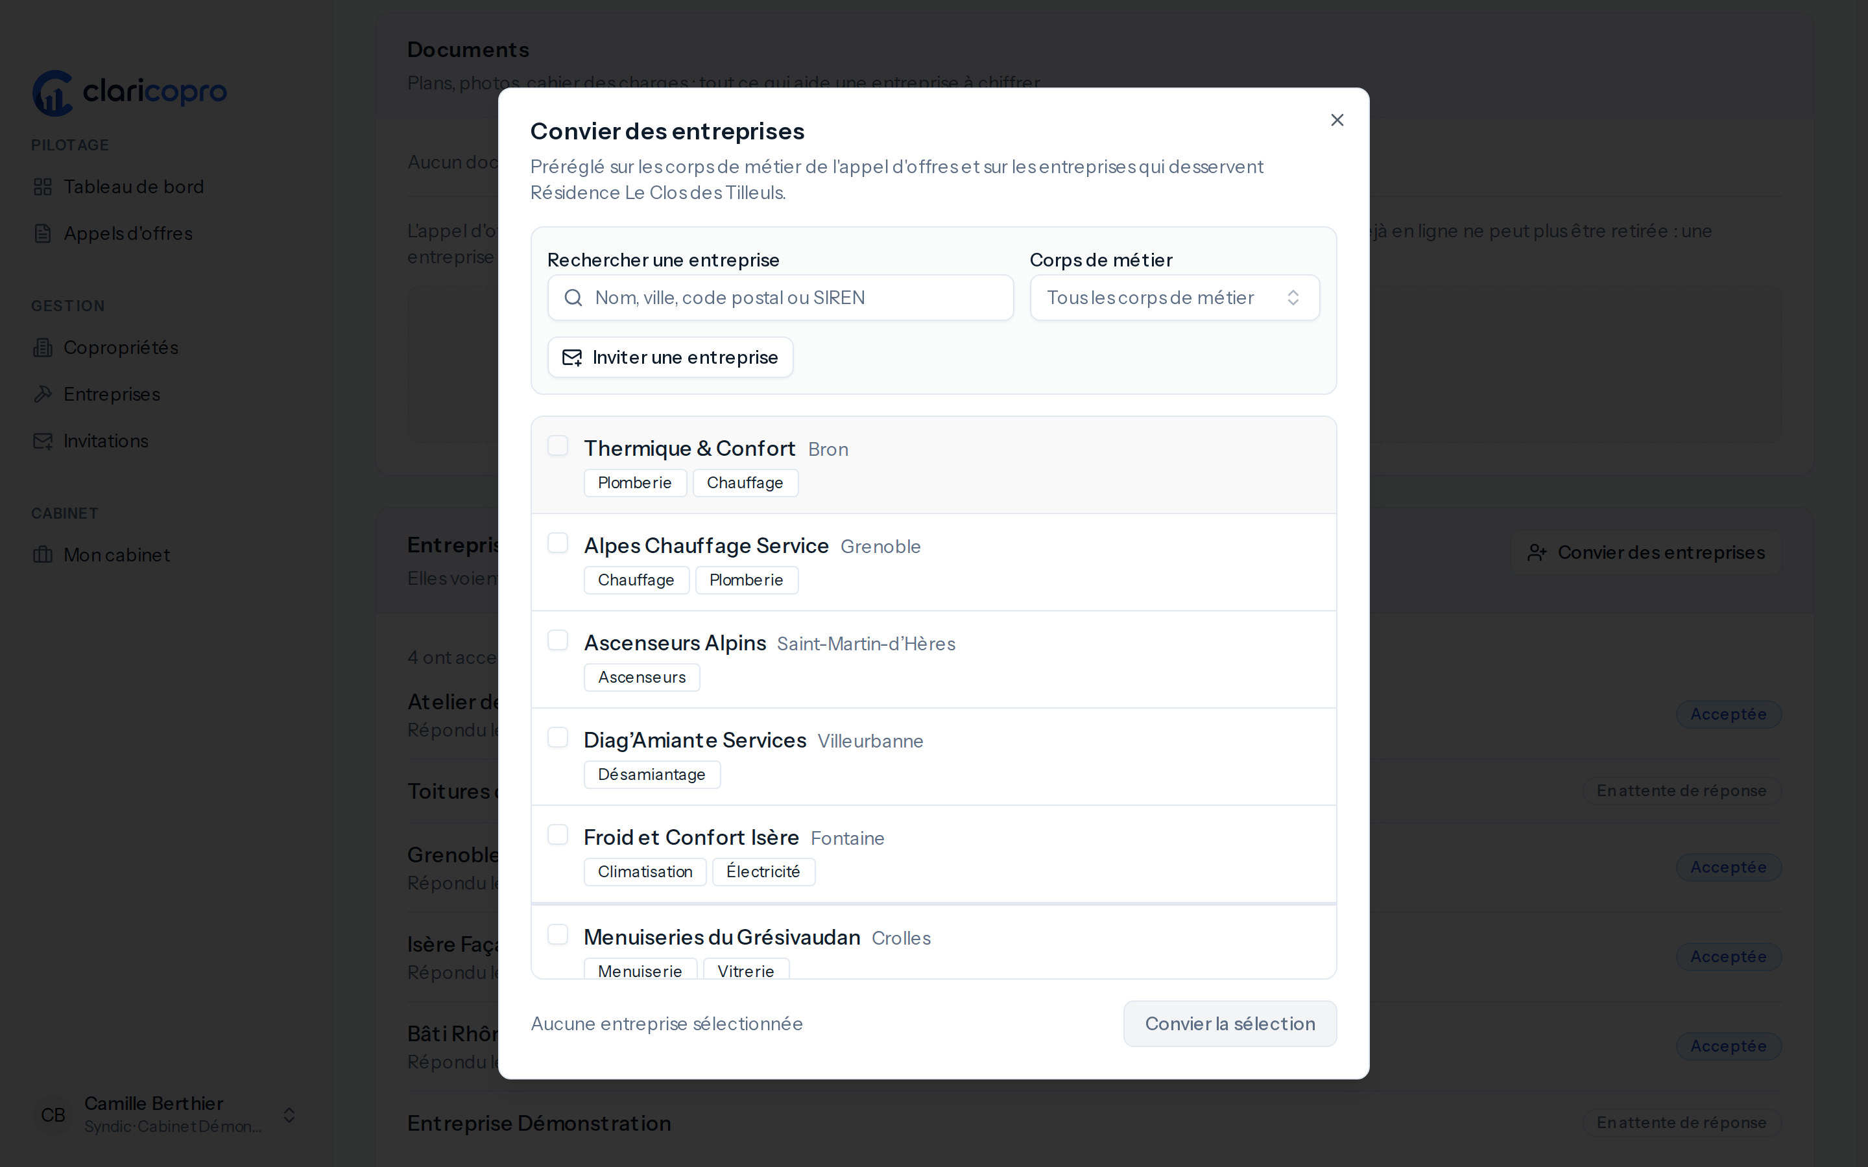Click the claricopro logo icon
This screenshot has width=1868, height=1167.
pyautogui.click(x=53, y=93)
